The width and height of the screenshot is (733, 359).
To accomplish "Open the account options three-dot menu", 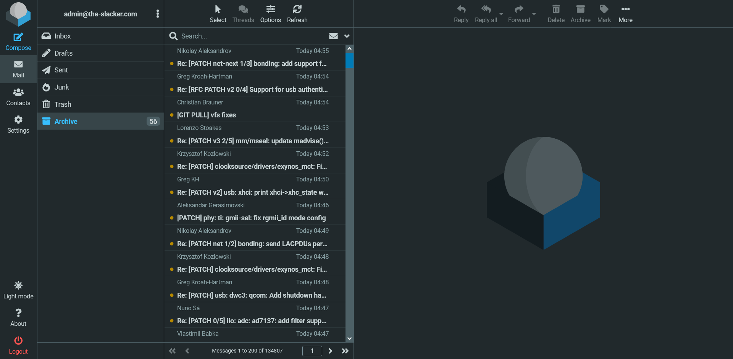I will [158, 13].
